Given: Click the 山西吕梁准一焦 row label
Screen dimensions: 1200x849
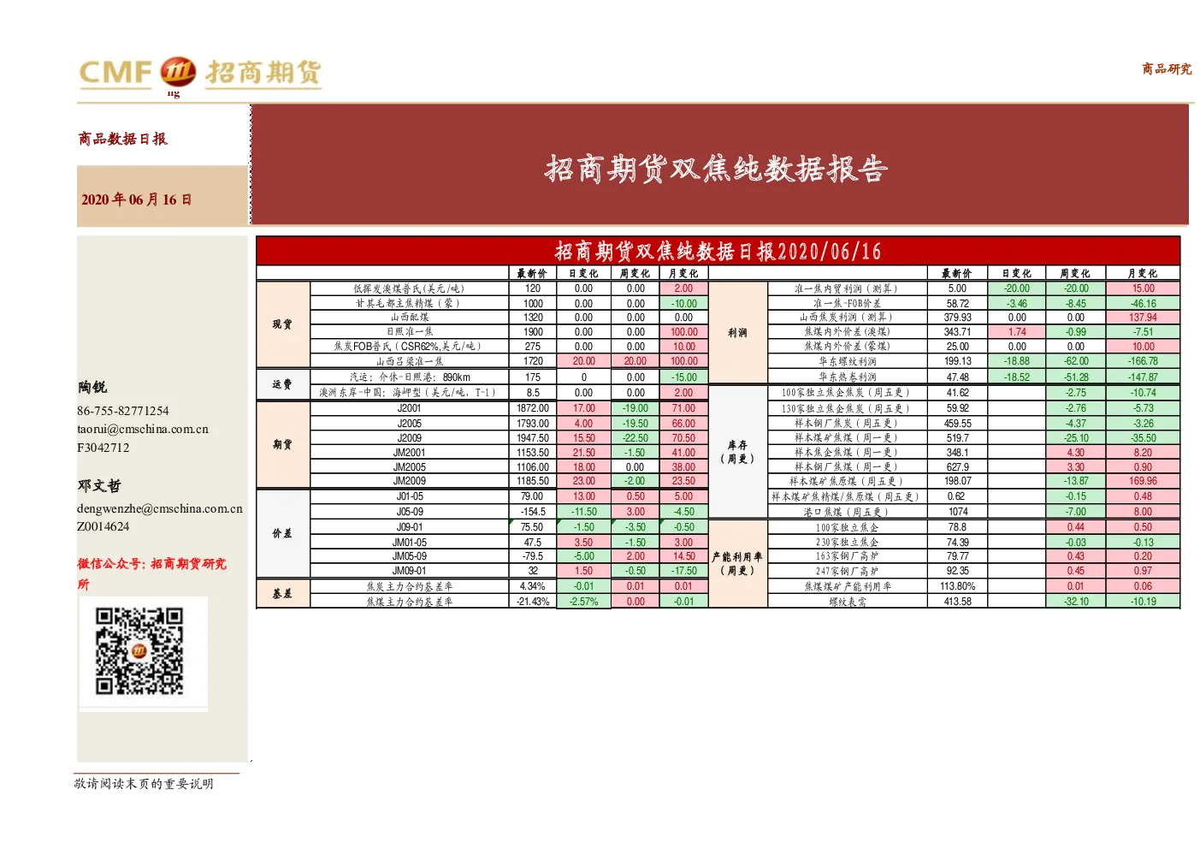Looking at the screenshot, I should (410, 361).
